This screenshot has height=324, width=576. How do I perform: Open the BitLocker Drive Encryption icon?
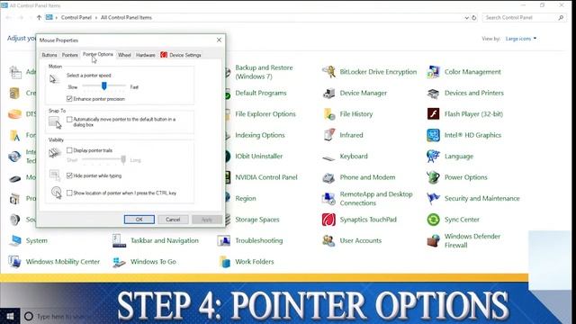coord(328,72)
